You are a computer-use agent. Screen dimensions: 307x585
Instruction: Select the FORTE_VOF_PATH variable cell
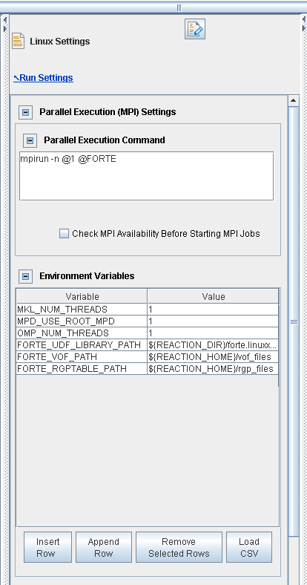coord(82,357)
